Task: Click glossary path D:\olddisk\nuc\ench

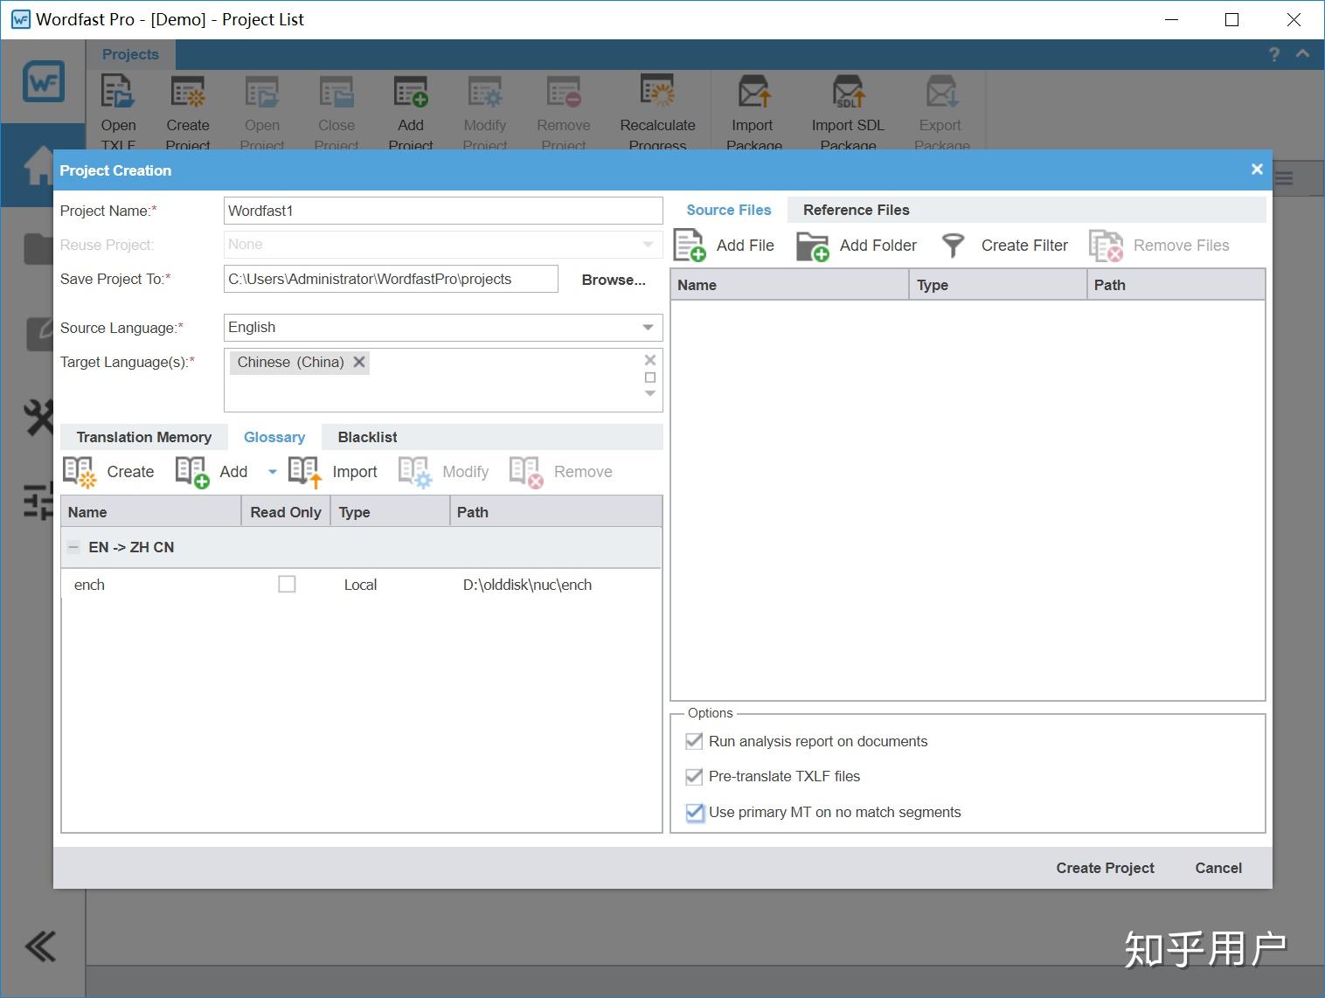Action: (527, 585)
